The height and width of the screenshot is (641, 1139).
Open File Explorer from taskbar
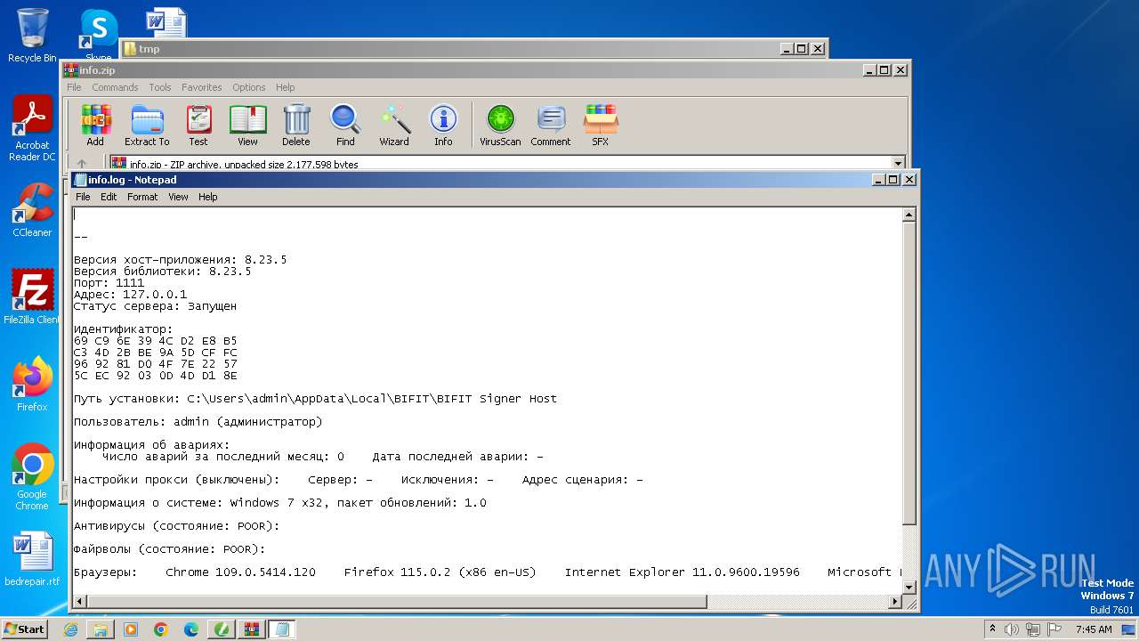(x=101, y=629)
